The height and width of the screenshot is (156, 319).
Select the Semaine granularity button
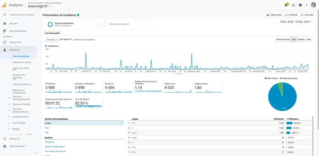pyautogui.click(x=301, y=39)
